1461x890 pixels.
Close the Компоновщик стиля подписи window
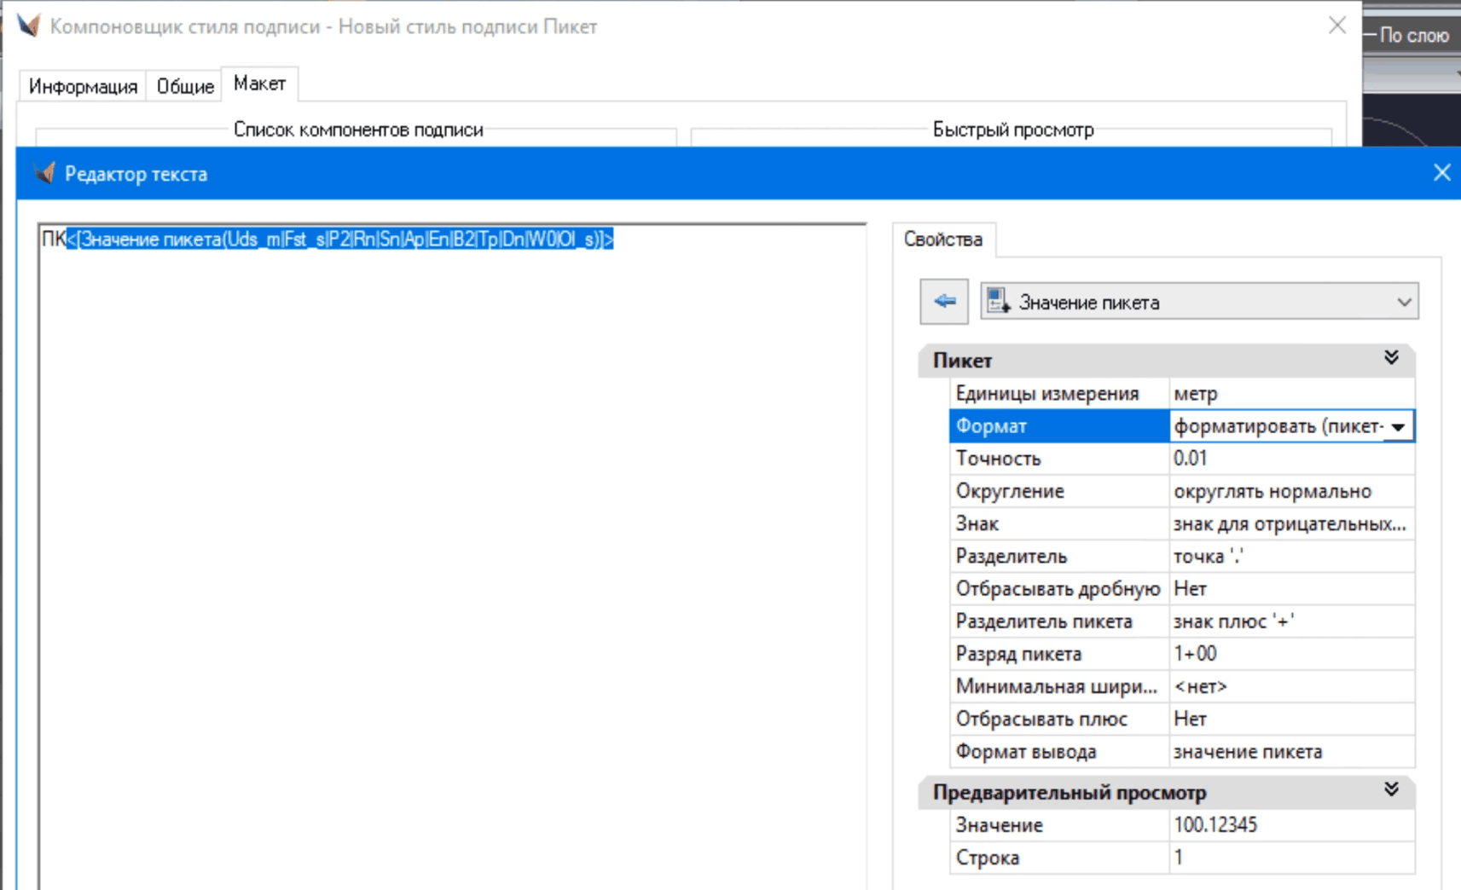pos(1336,26)
